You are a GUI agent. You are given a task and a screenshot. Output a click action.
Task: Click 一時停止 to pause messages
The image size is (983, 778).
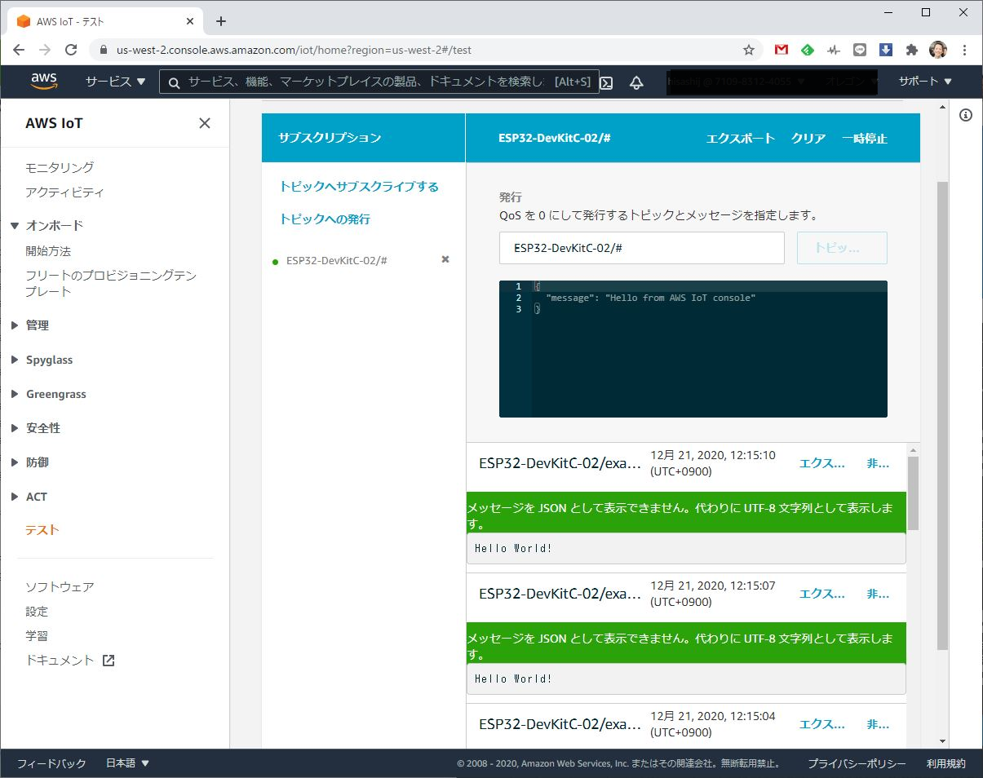(865, 139)
